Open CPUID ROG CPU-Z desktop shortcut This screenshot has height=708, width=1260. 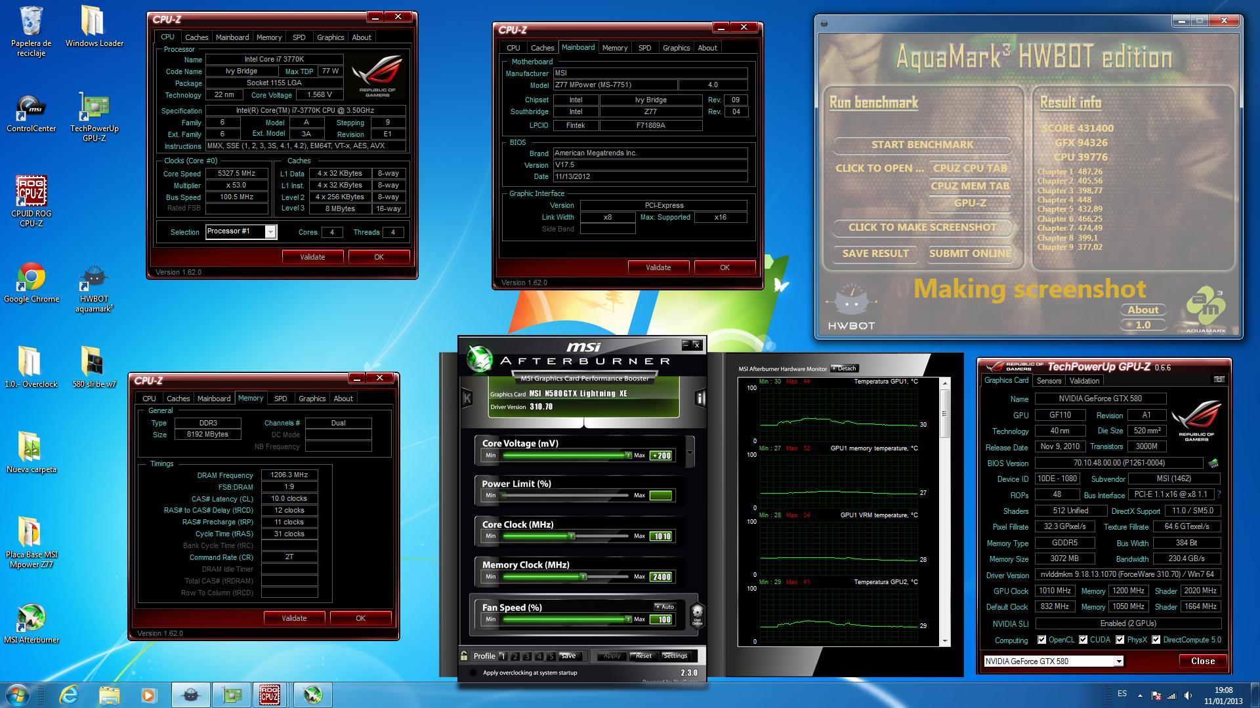click(31, 201)
